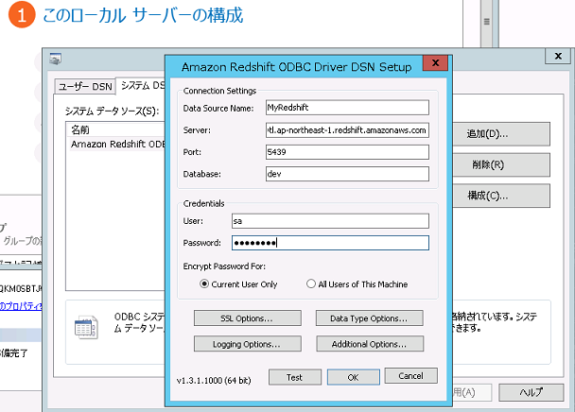
Task: Close the Amazon Redshift DSN Setup dialog
Action: point(435,63)
